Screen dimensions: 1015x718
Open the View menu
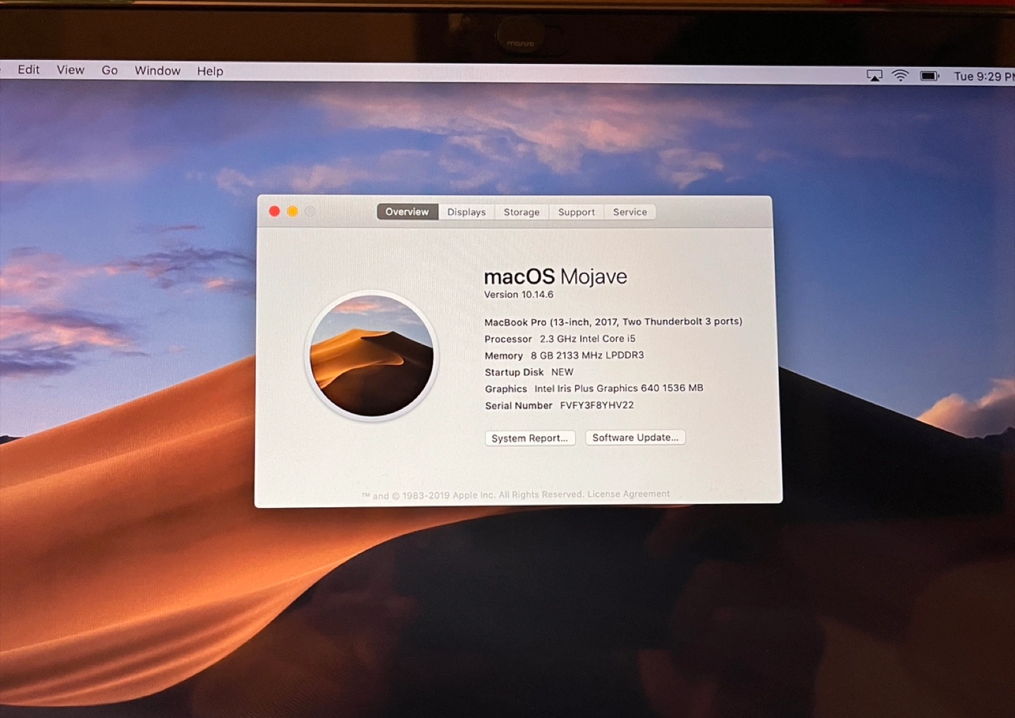click(x=70, y=70)
